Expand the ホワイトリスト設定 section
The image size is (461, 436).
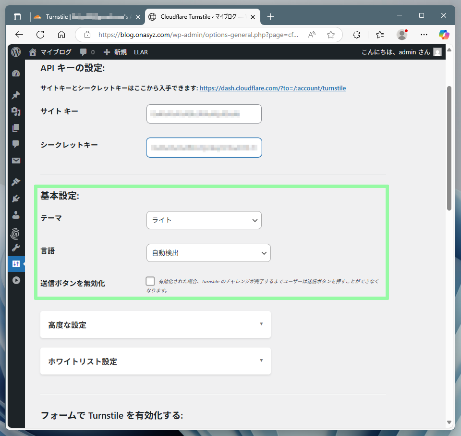[x=155, y=361]
